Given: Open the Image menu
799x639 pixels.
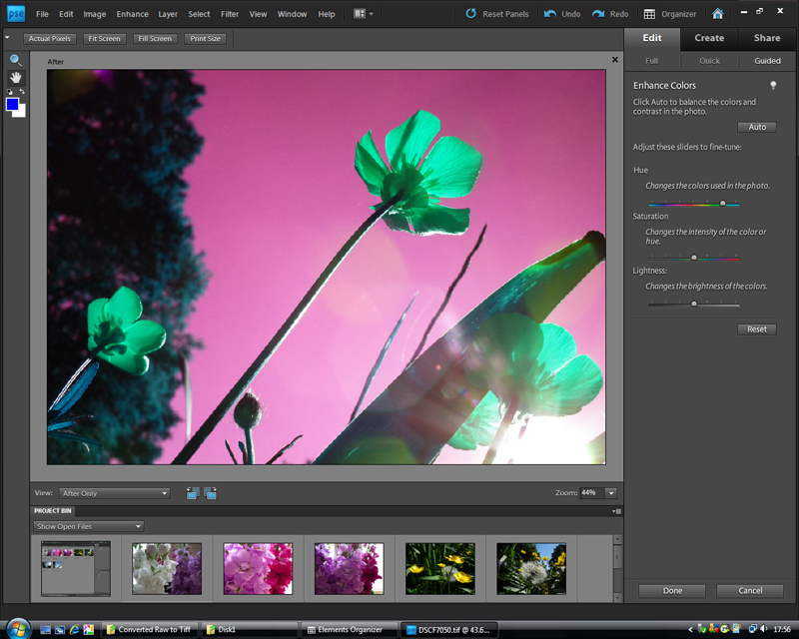Looking at the screenshot, I should pyautogui.click(x=95, y=14).
